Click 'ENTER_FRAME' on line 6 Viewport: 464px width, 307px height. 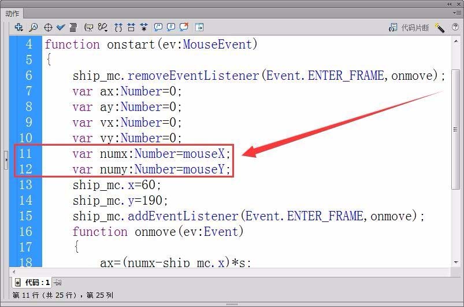click(x=346, y=76)
